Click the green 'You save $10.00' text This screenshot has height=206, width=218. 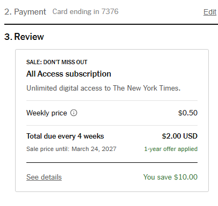(171, 177)
